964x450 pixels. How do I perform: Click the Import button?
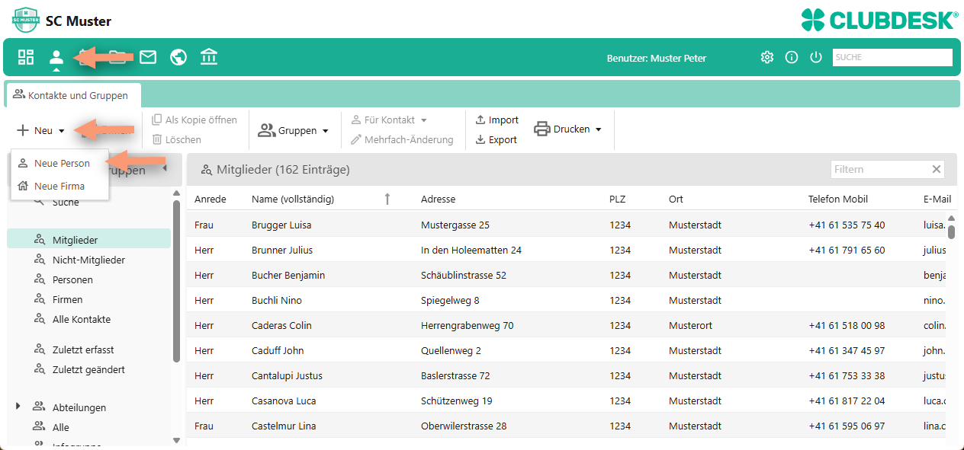pos(496,120)
